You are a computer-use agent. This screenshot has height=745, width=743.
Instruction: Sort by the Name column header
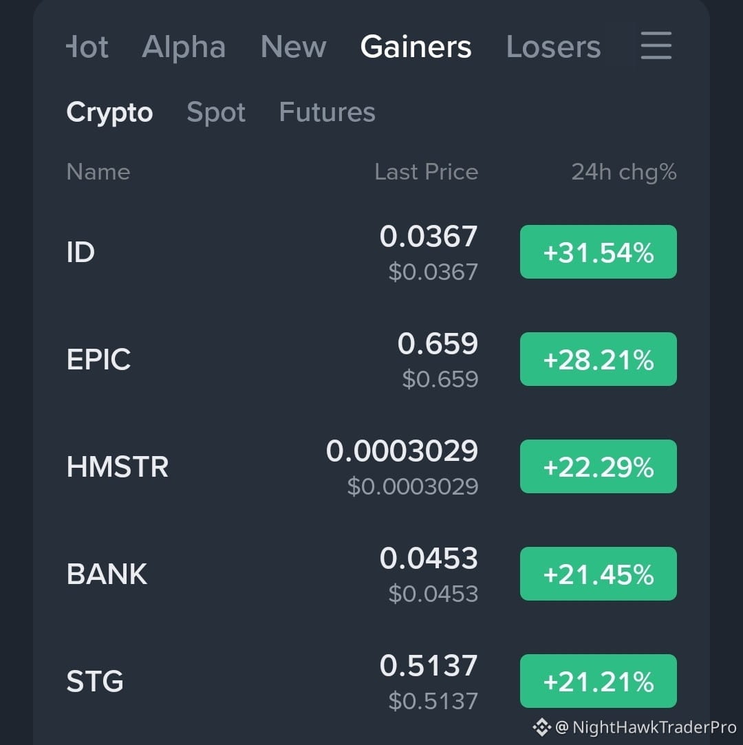pos(98,171)
